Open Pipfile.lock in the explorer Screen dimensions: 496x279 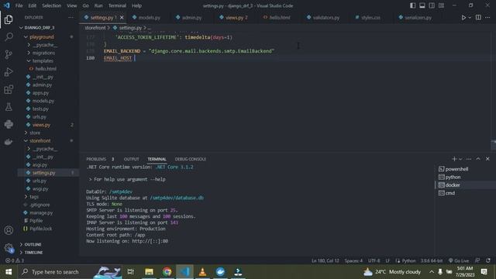click(41, 229)
